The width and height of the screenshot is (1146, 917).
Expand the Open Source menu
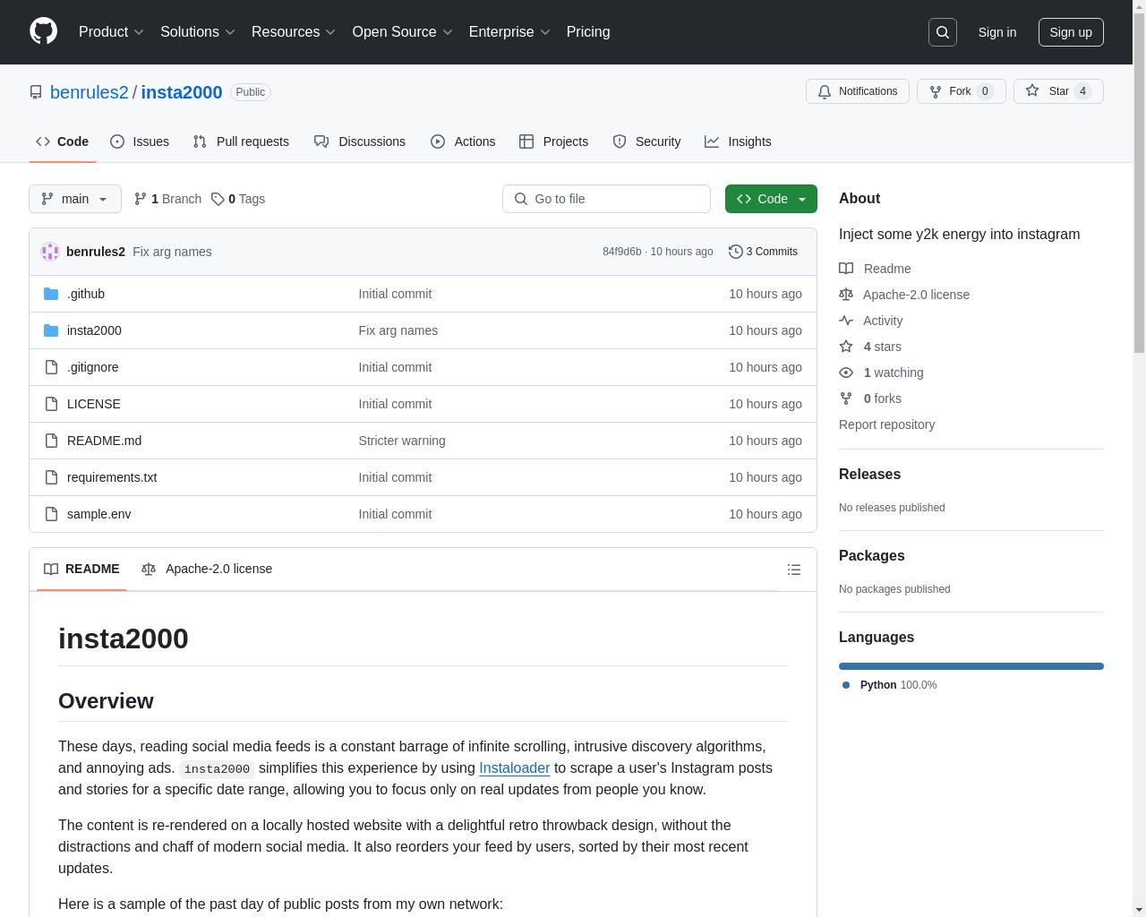tap(402, 31)
